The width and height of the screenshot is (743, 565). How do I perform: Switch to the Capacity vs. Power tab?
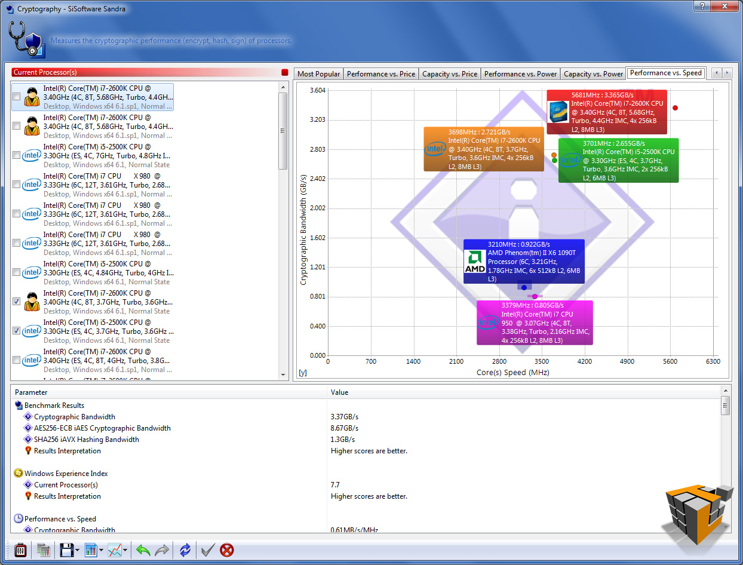(593, 74)
